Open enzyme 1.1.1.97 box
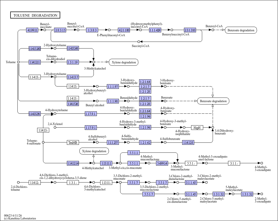Screen dimensions: 278x221 coord(113,87)
